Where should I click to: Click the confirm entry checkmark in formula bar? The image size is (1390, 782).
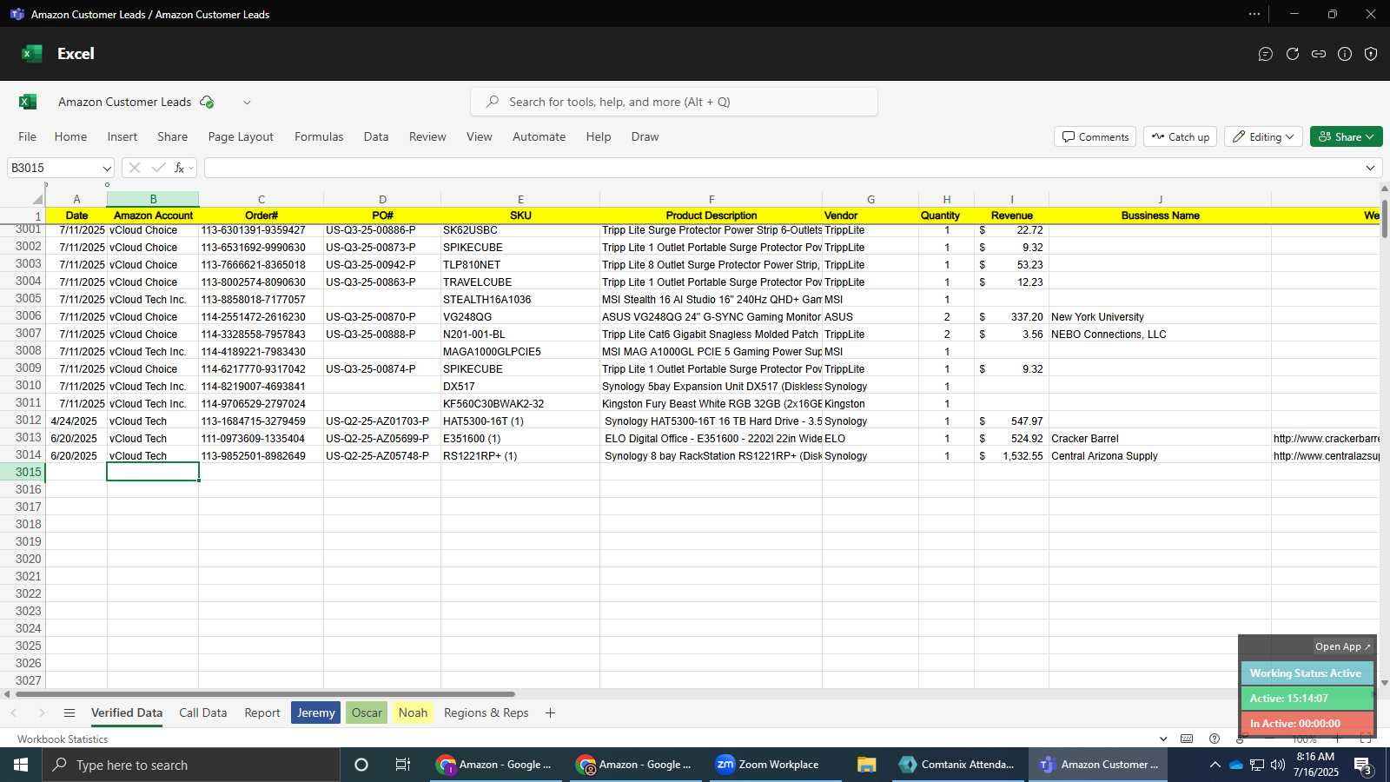click(158, 168)
